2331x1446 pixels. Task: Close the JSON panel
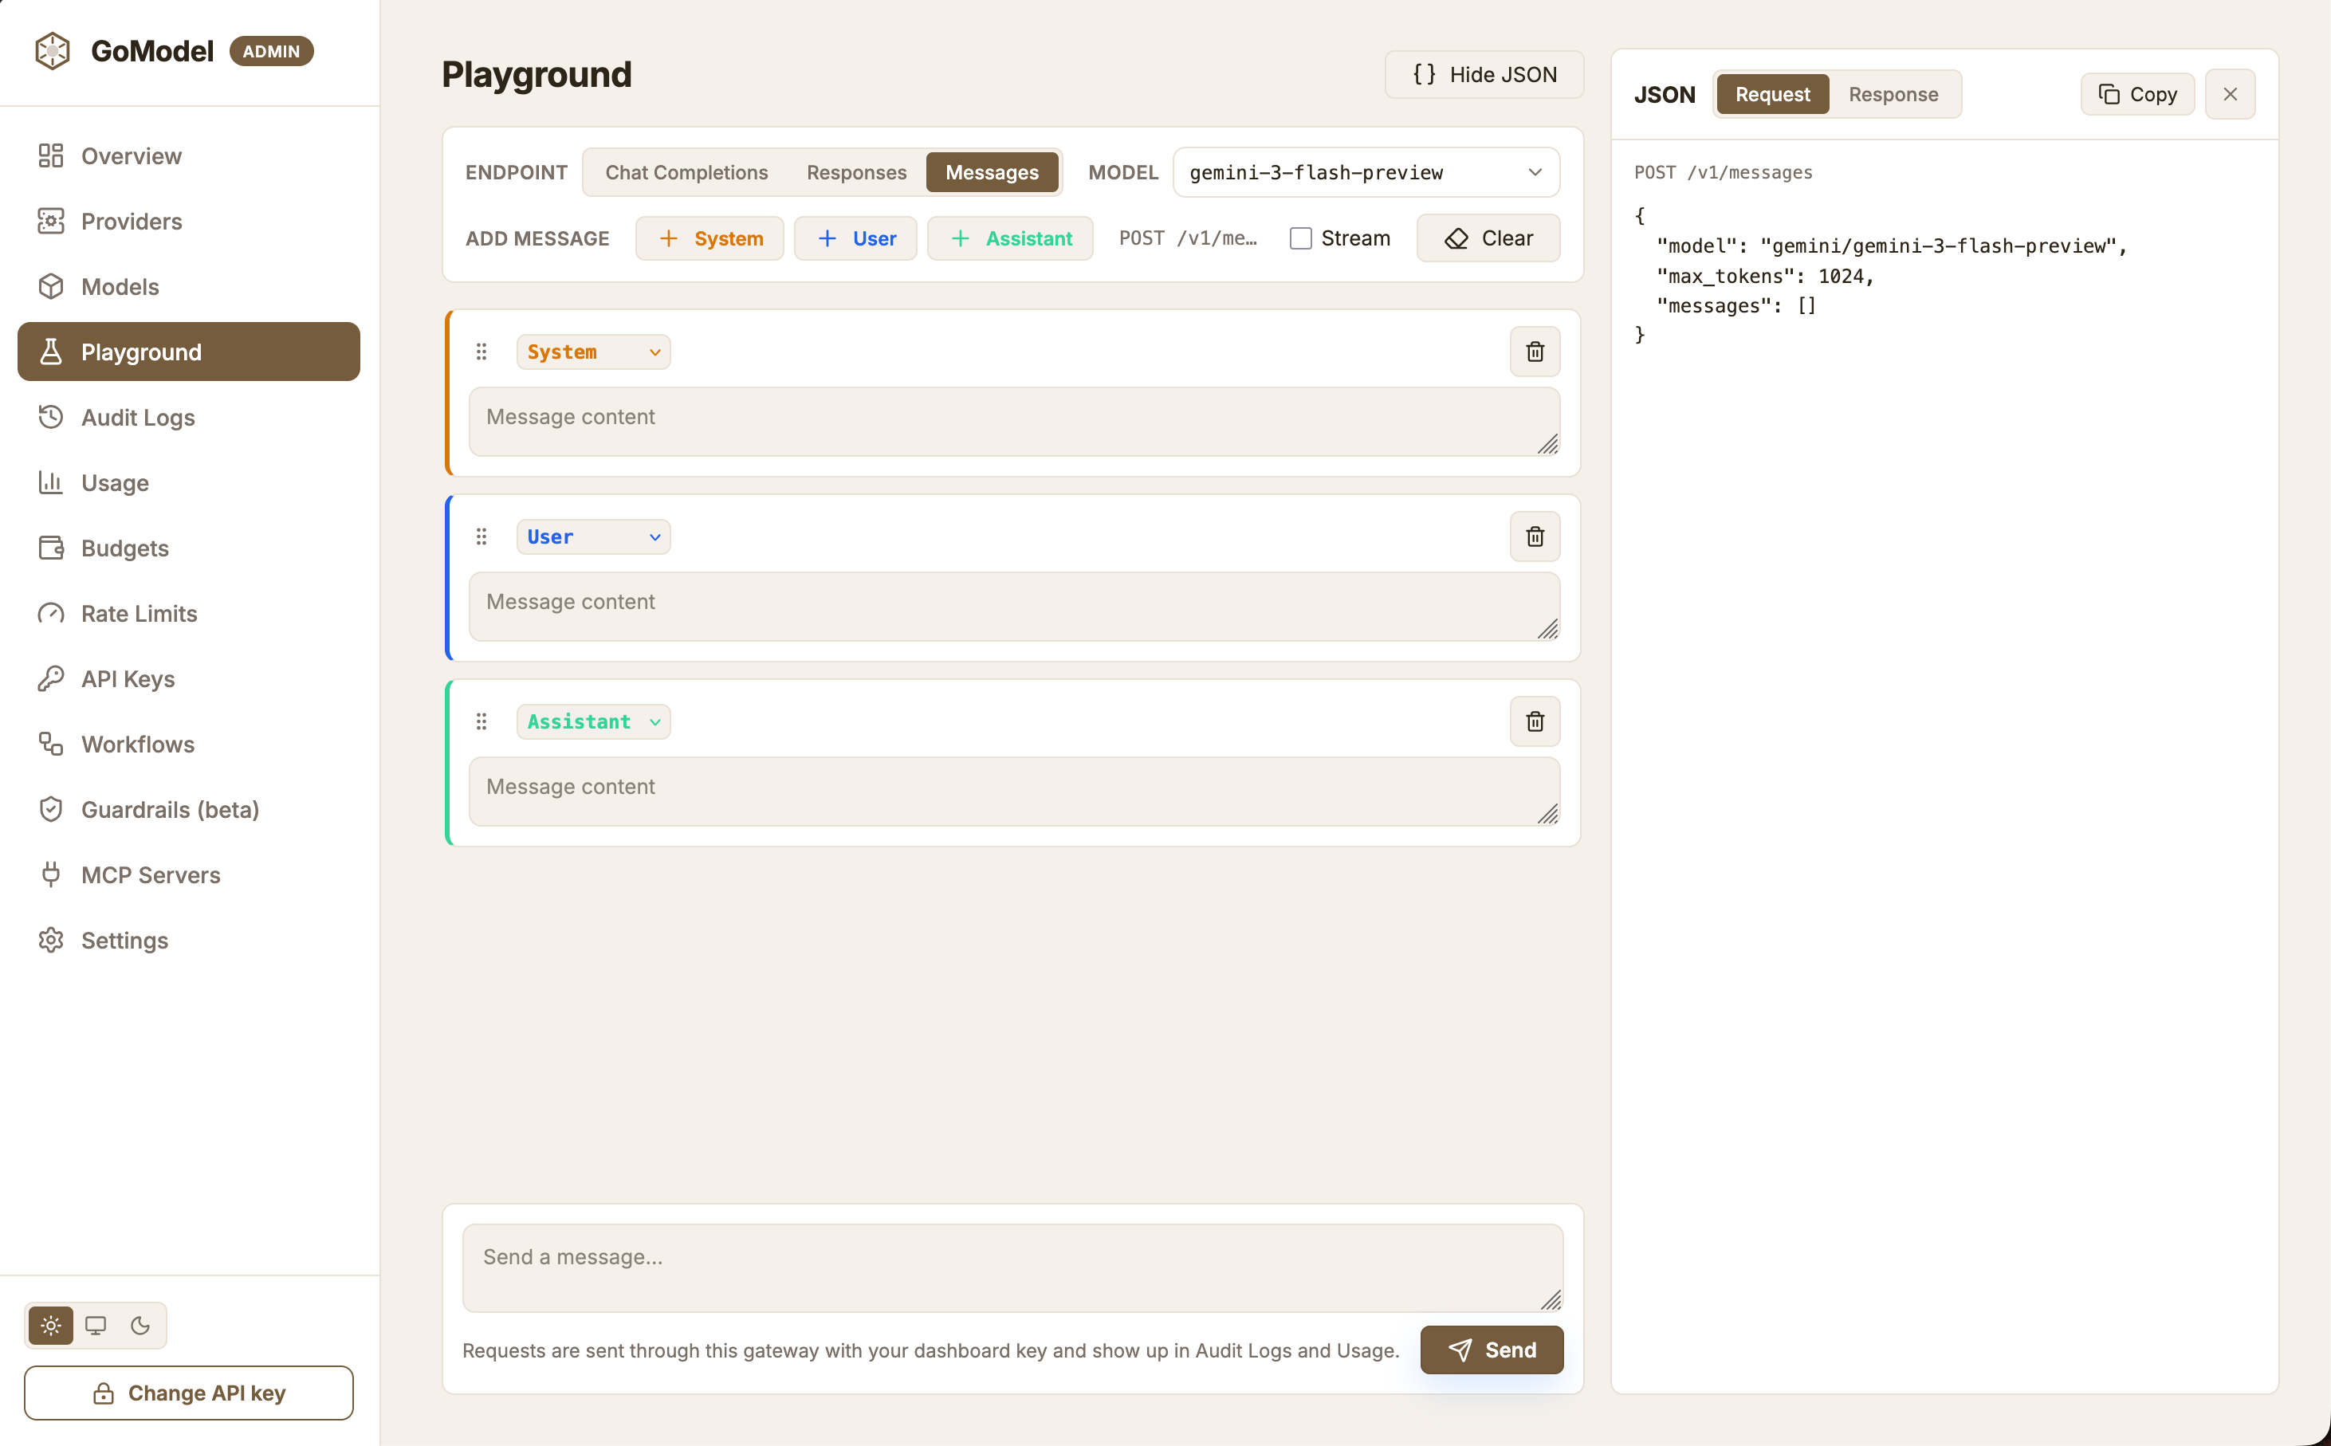coord(2230,94)
